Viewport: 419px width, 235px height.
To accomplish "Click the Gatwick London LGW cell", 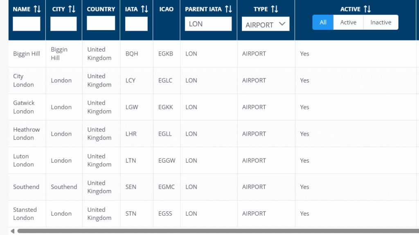I will click(132, 107).
